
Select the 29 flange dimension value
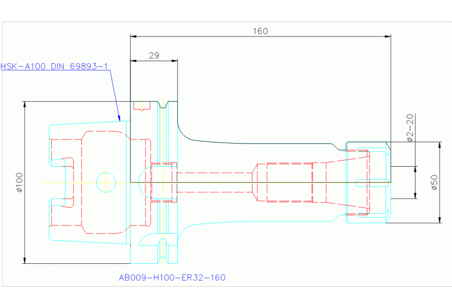point(154,55)
